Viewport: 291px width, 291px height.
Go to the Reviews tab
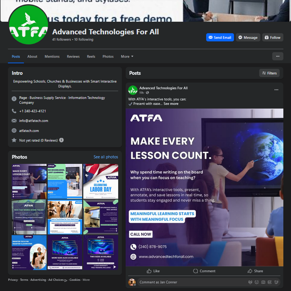click(73, 56)
